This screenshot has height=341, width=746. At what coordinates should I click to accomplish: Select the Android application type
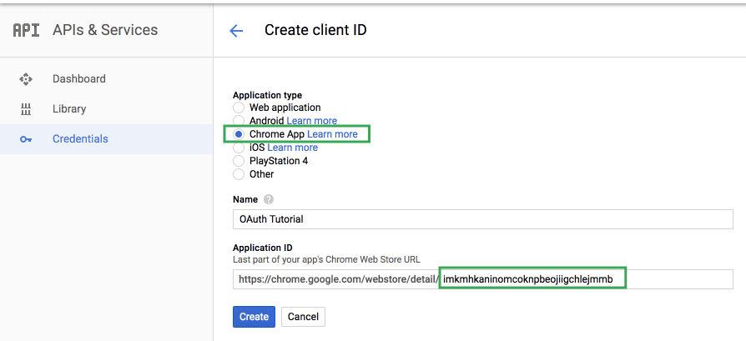coord(239,121)
